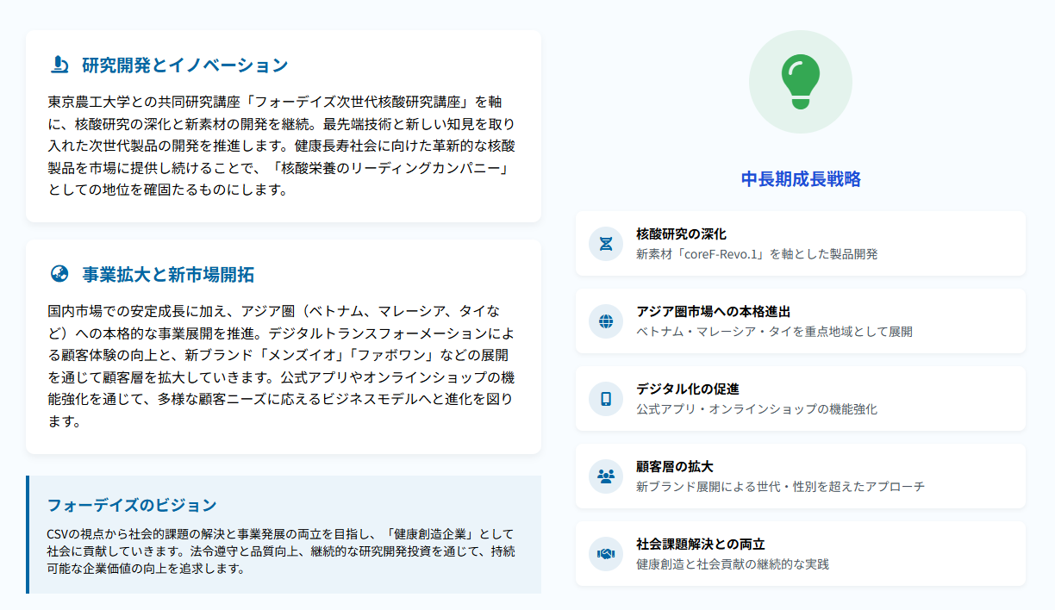Click the text 健康創造と社会貢献の継続的な実践
Screen dimensions: 1055x610
(733, 564)
